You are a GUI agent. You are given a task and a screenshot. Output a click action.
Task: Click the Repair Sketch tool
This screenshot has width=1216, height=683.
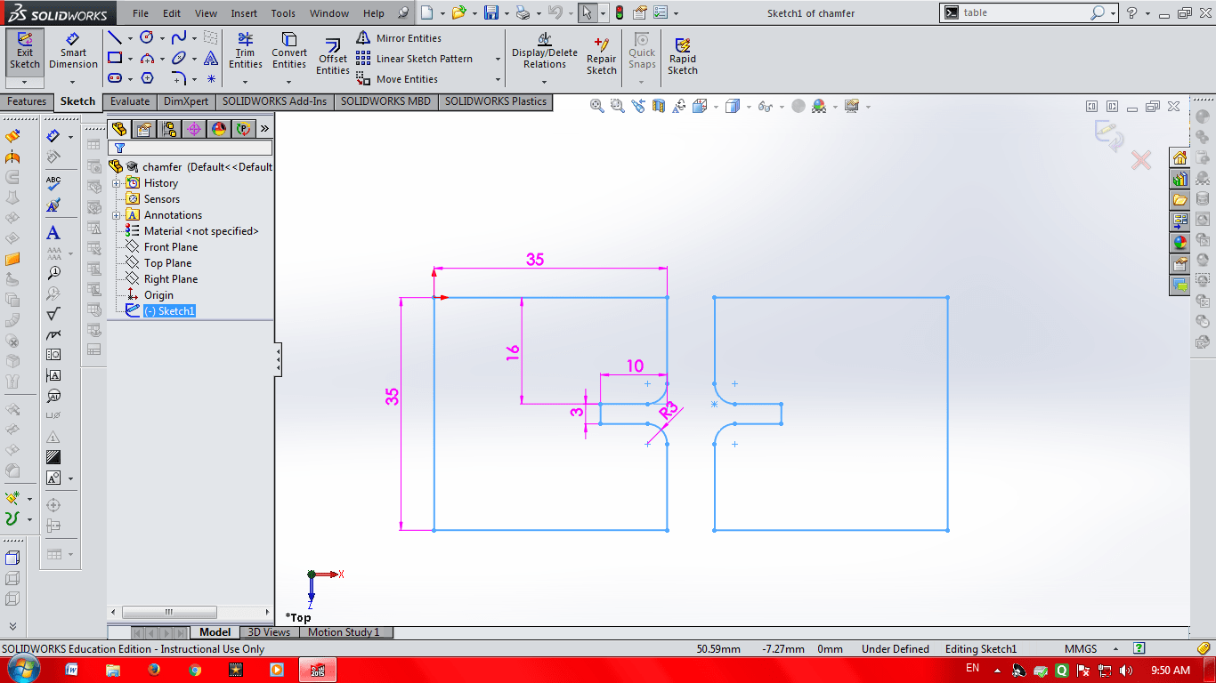pyautogui.click(x=602, y=58)
